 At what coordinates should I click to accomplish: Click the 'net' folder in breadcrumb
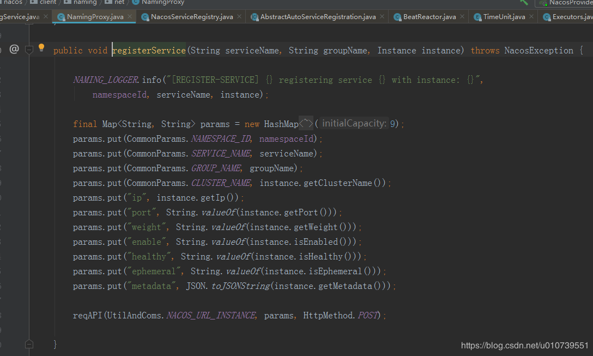(114, 2)
